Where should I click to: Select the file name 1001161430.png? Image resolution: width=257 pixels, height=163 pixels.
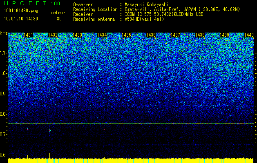point(21,11)
